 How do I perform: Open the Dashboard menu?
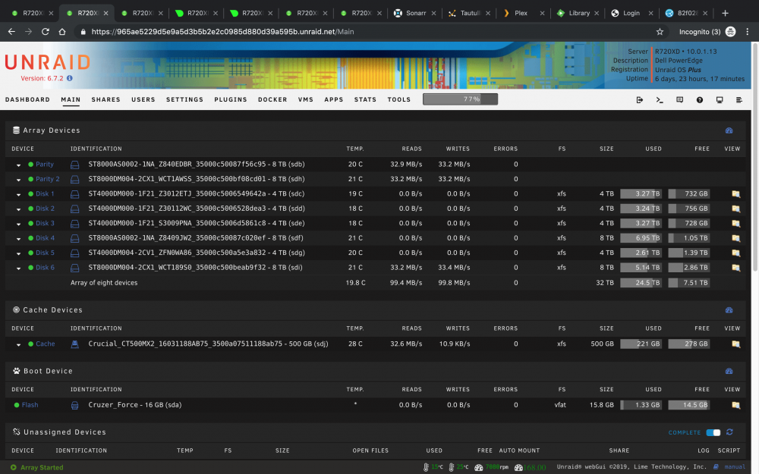point(27,99)
